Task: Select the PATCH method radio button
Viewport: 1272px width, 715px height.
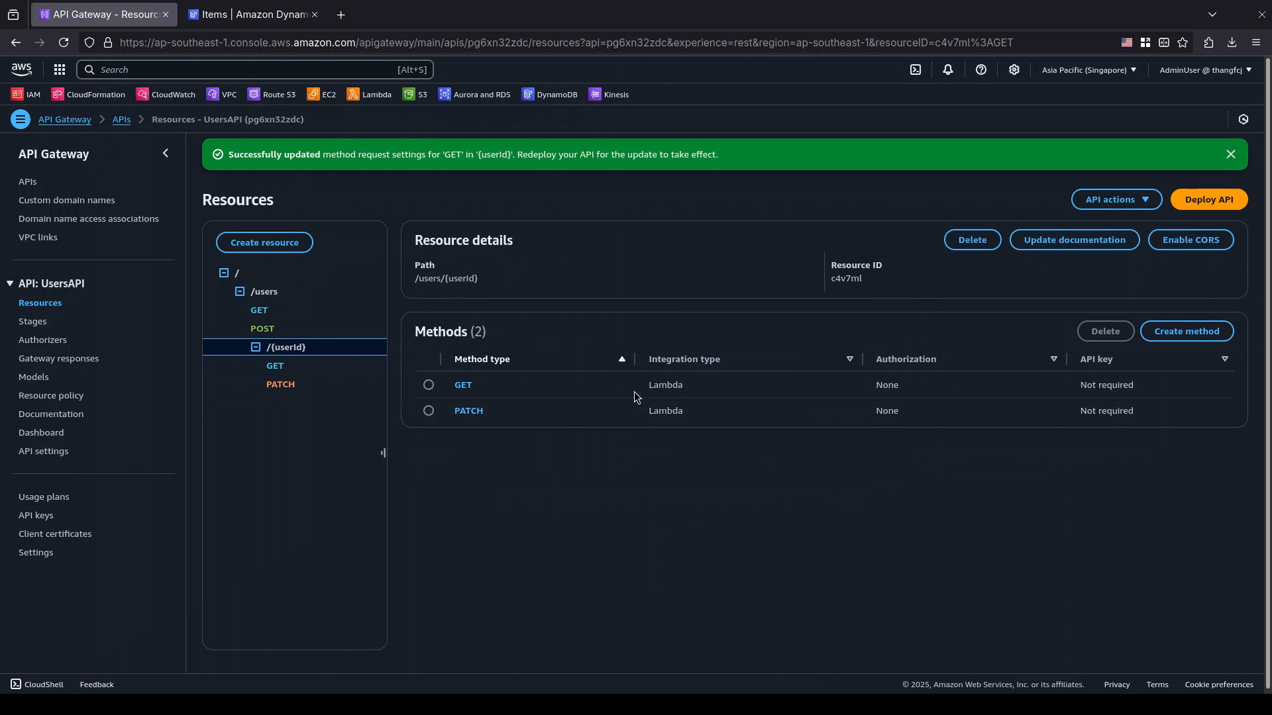Action: coord(429,410)
